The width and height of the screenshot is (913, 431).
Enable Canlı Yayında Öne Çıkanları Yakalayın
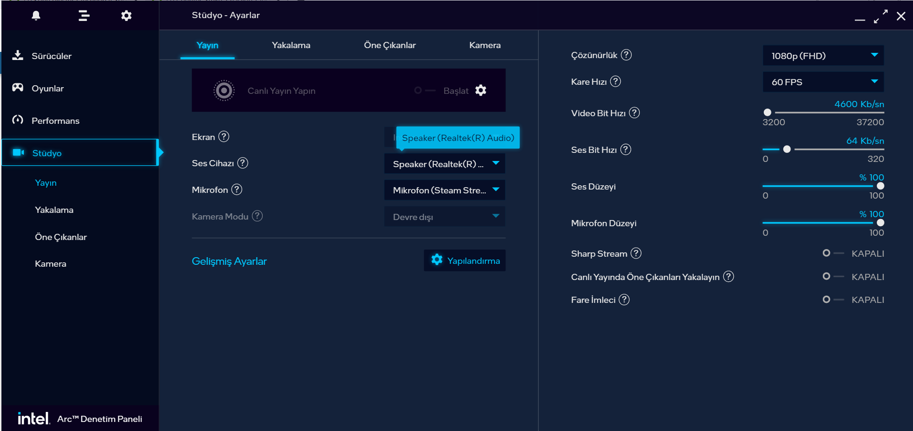(x=832, y=277)
